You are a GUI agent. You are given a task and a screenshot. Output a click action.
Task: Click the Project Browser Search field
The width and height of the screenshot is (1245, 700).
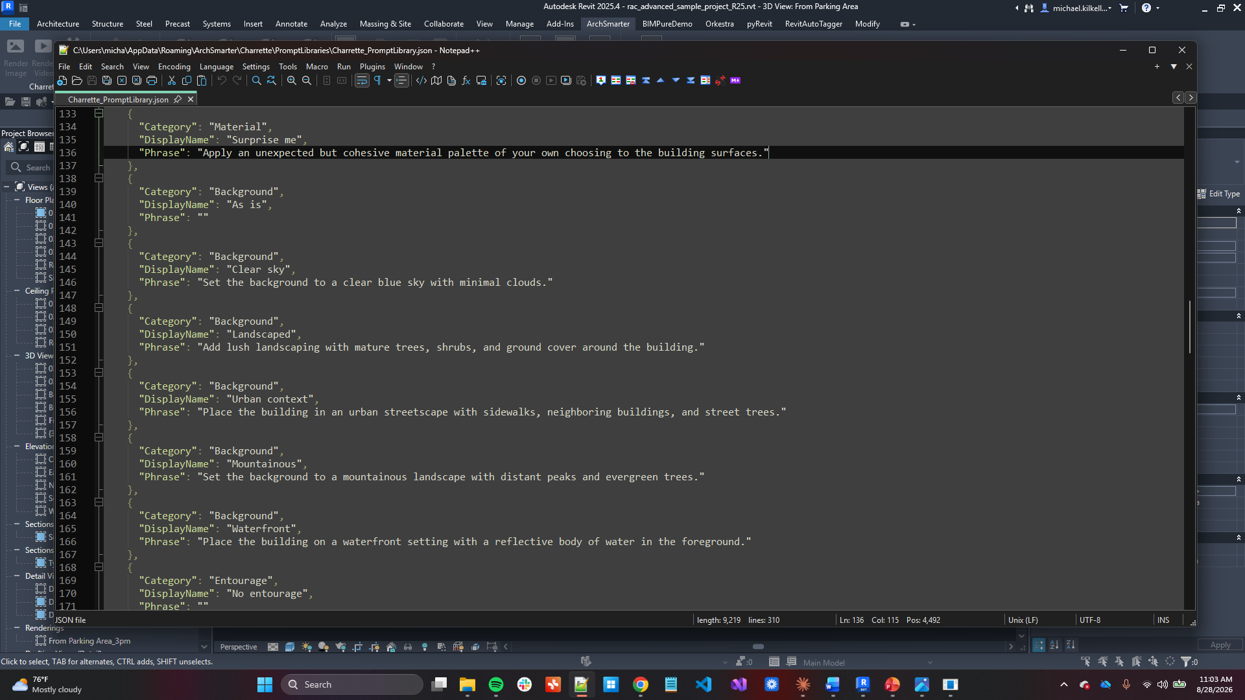(x=31, y=167)
